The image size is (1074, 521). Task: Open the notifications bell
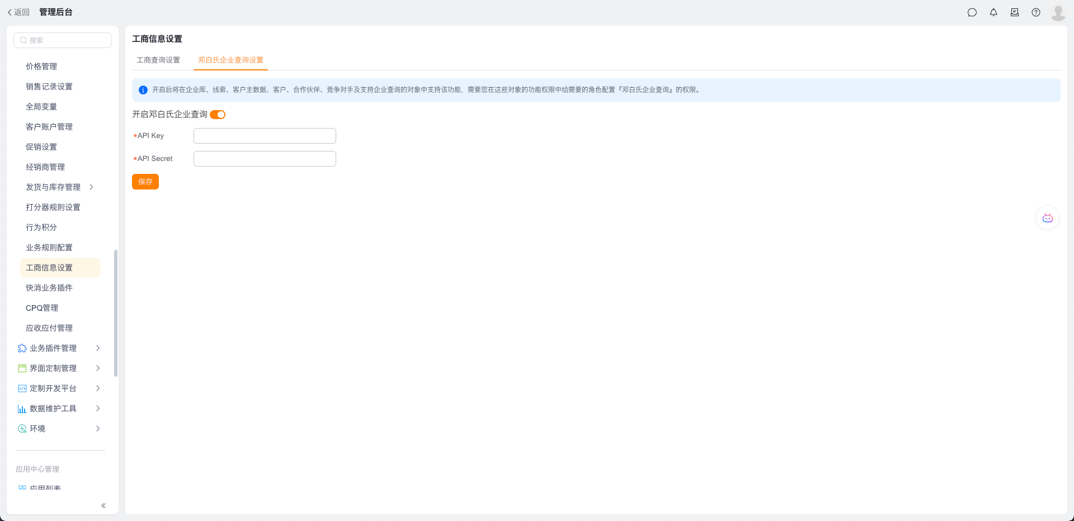click(x=993, y=12)
